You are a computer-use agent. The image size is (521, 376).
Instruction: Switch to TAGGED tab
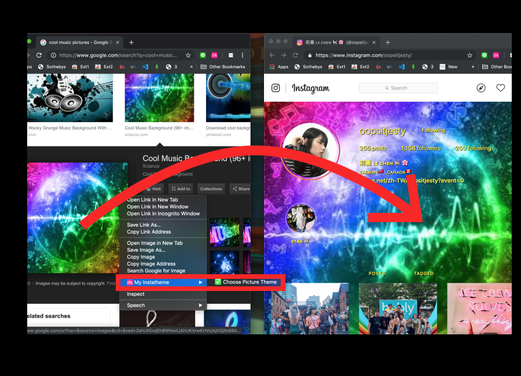pyautogui.click(x=424, y=274)
